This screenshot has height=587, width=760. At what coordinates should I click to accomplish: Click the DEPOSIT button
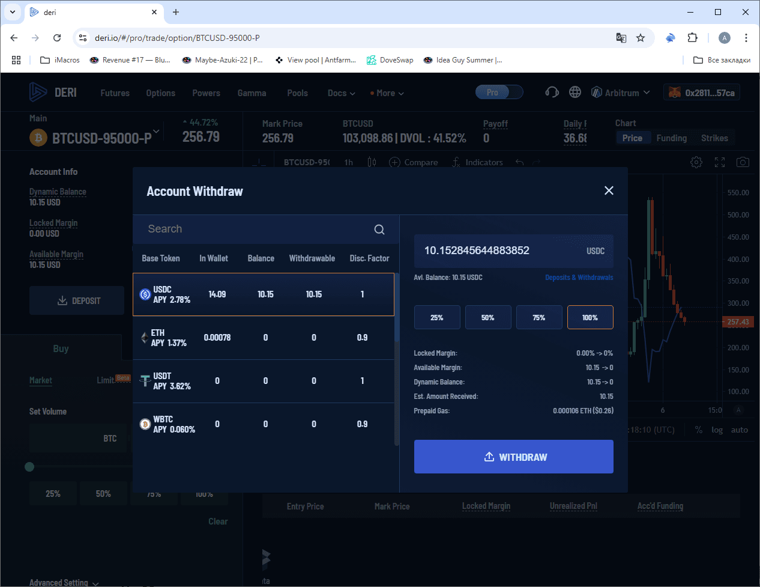(x=77, y=300)
